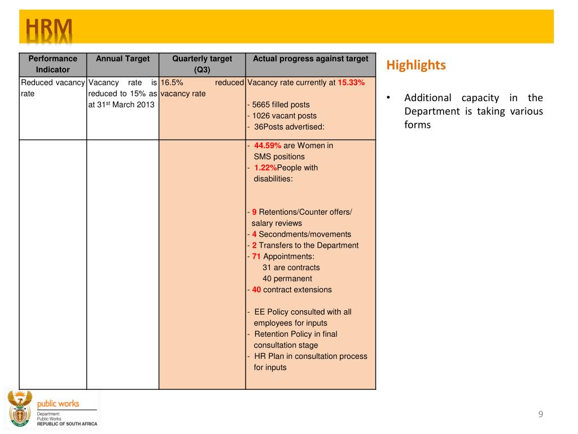
Task: Click the South African coat of arms
Action: click(x=20, y=409)
